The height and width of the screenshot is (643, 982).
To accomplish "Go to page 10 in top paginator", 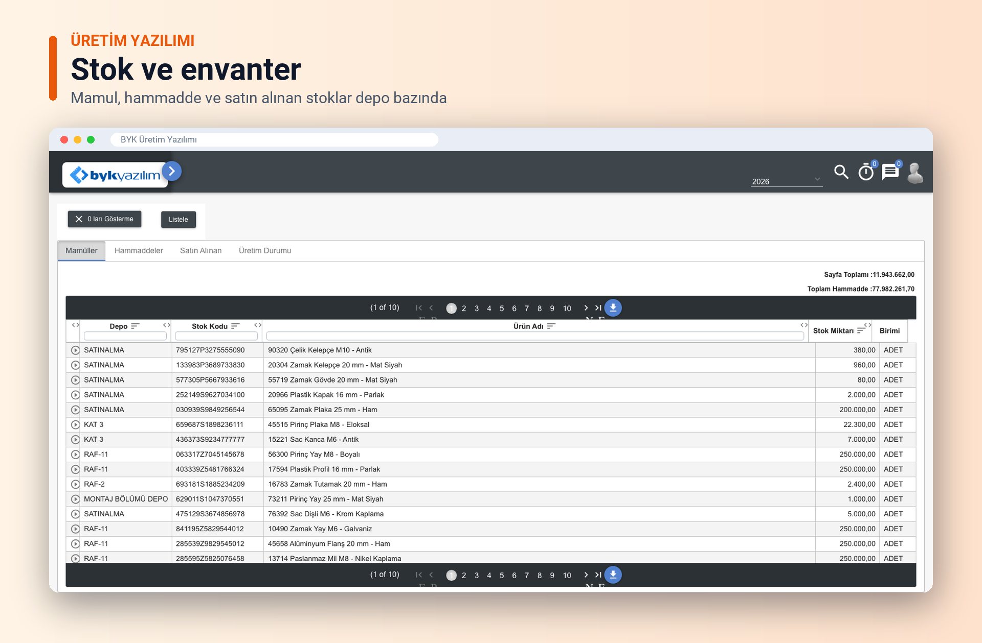I will click(567, 308).
